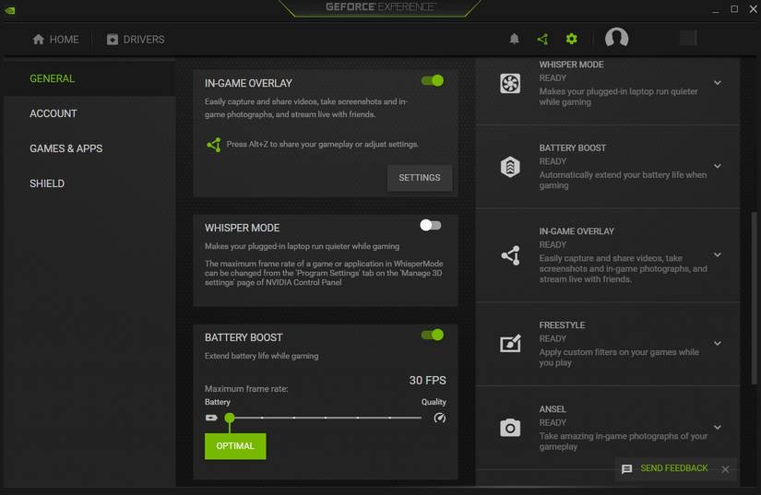Click the Whisper Mode title in features list
761x495 pixels.
click(571, 65)
